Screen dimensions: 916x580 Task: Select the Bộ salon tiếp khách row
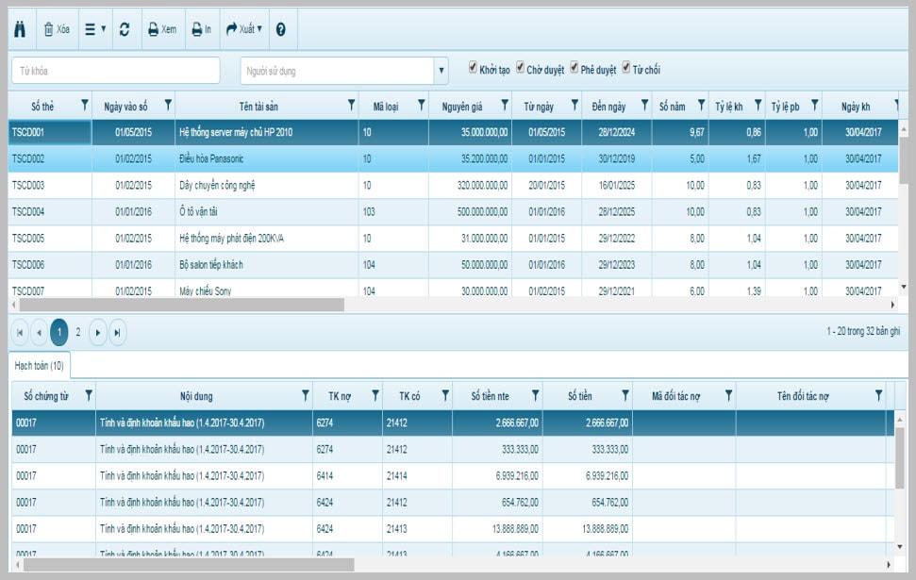(x=453, y=265)
